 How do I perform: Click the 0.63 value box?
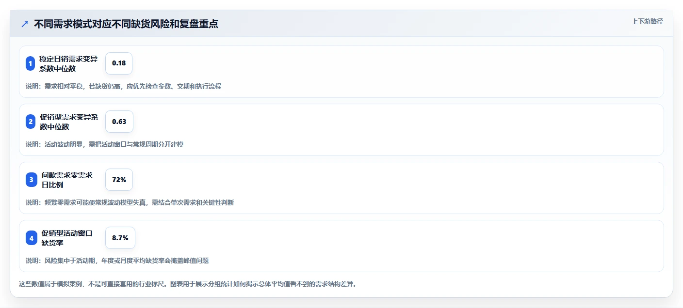click(119, 122)
